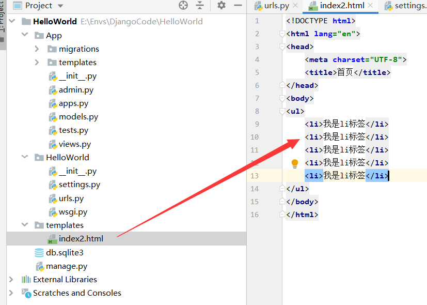Collapse the root templates folder
The width and height of the screenshot is (427, 305).
[25, 224]
